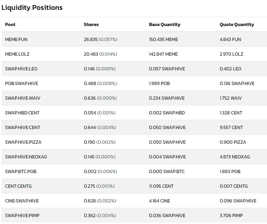Click the Liquidity Positions heading
267x224 pixels.
point(32,8)
